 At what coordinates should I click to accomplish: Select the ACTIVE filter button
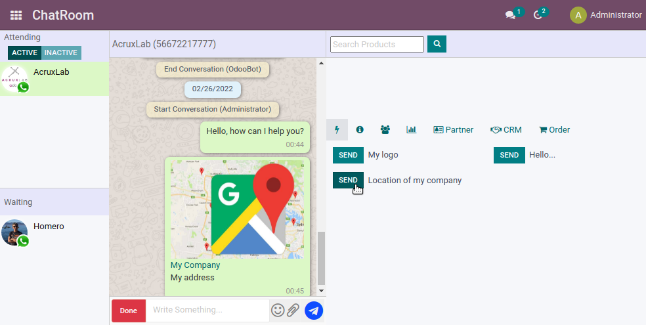pyautogui.click(x=25, y=53)
